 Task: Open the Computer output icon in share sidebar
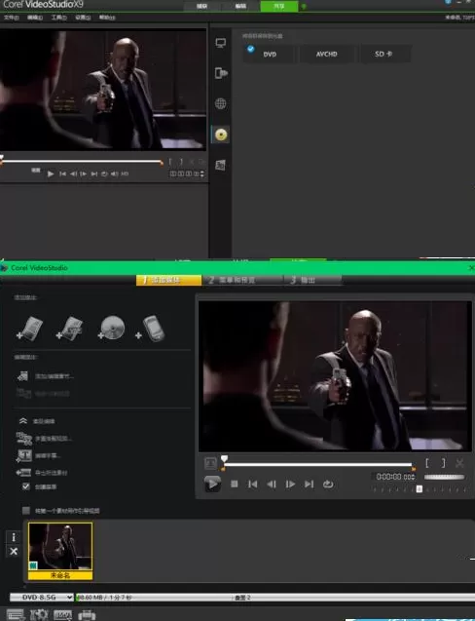[x=221, y=43]
